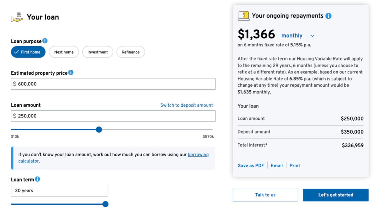Click the Talk to us button
374x210 pixels.
(x=265, y=195)
